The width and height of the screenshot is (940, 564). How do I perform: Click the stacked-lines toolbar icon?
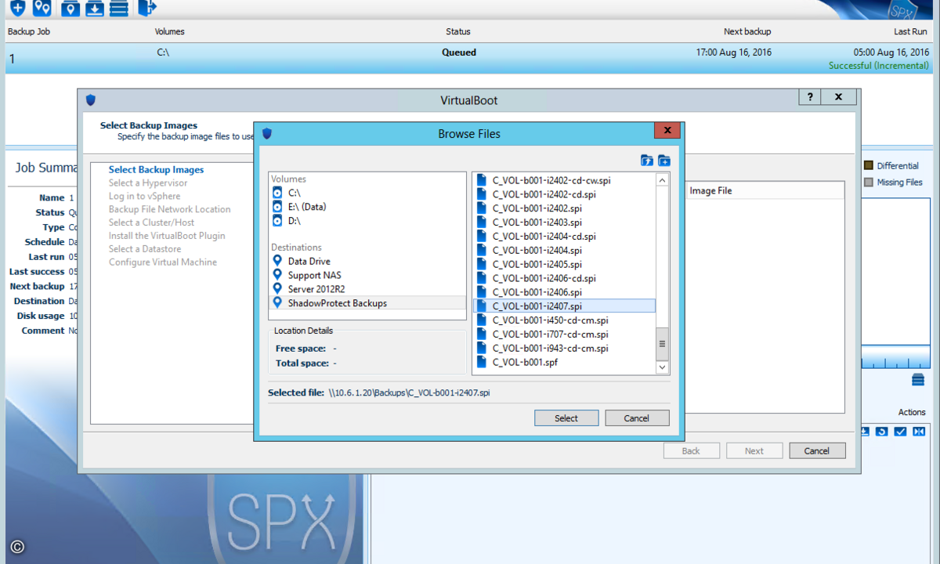(119, 8)
